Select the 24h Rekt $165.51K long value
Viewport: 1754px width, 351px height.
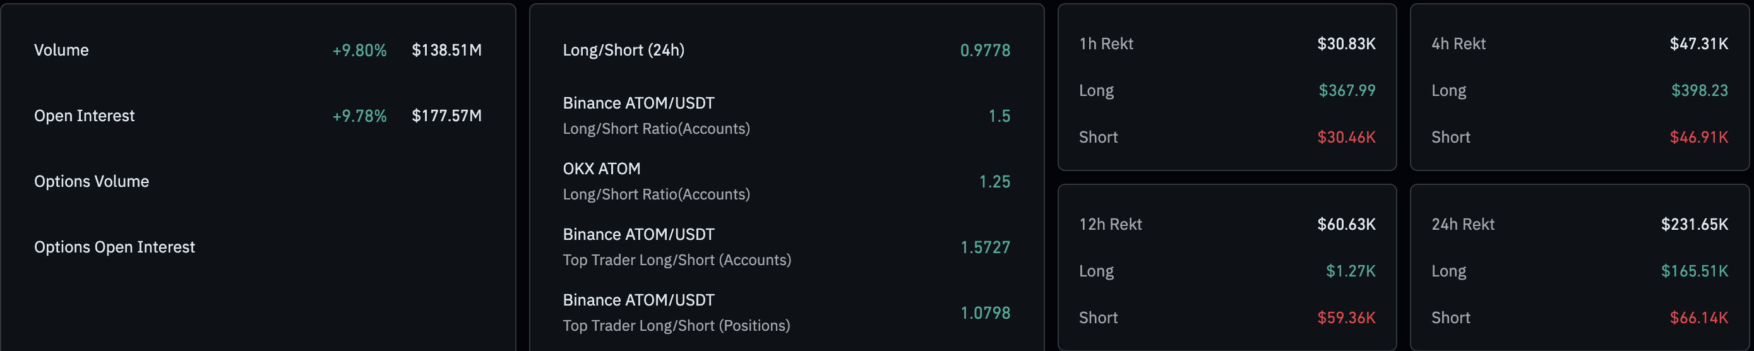[x=1694, y=271]
